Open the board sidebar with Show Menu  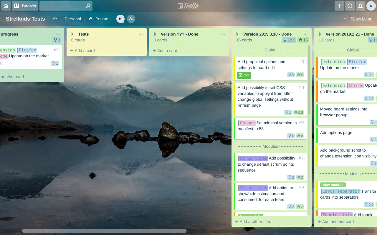coord(361,19)
